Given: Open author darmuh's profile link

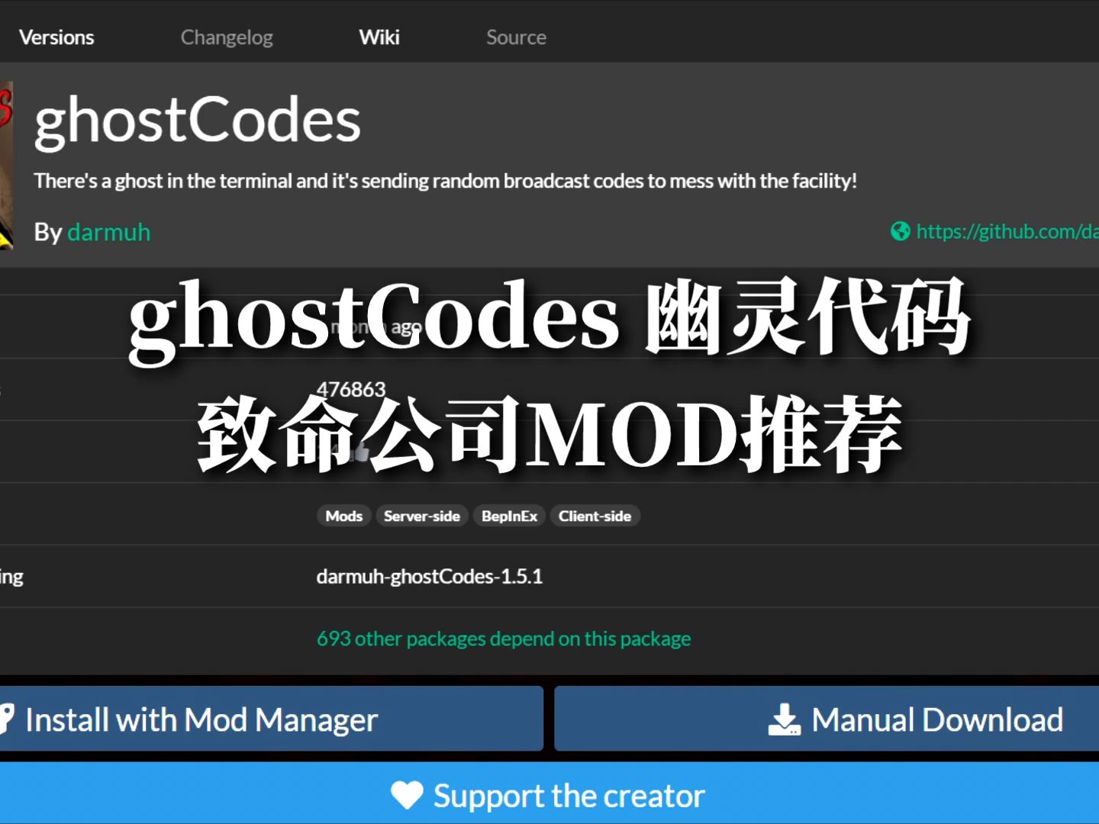Looking at the screenshot, I should [x=108, y=232].
